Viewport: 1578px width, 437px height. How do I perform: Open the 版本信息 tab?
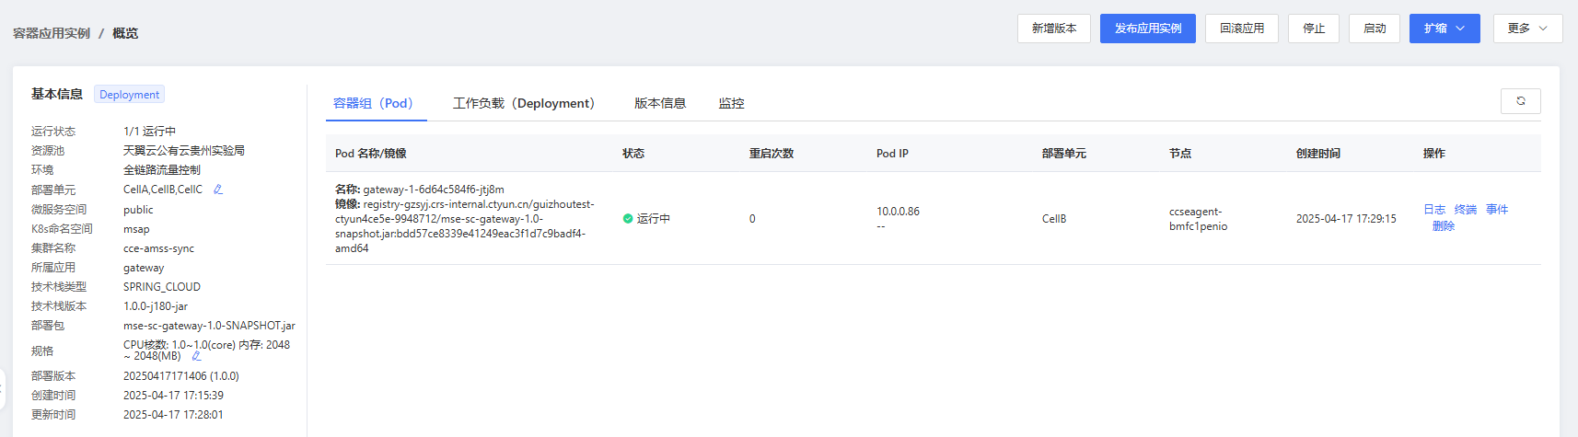pos(660,103)
